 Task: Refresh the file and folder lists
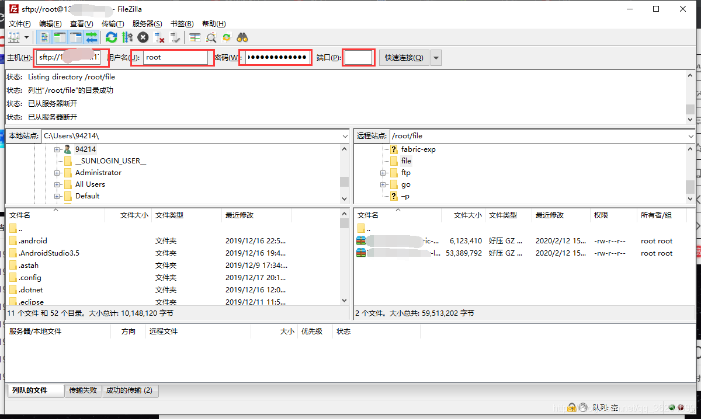[111, 37]
